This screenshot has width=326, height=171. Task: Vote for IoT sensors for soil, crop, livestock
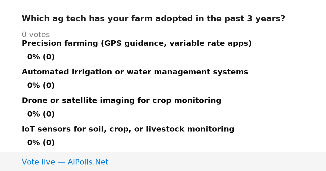(128, 129)
